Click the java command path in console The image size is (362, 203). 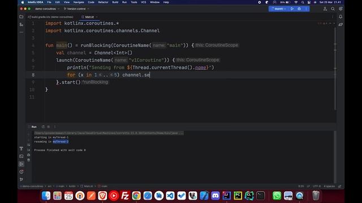tap(109, 133)
